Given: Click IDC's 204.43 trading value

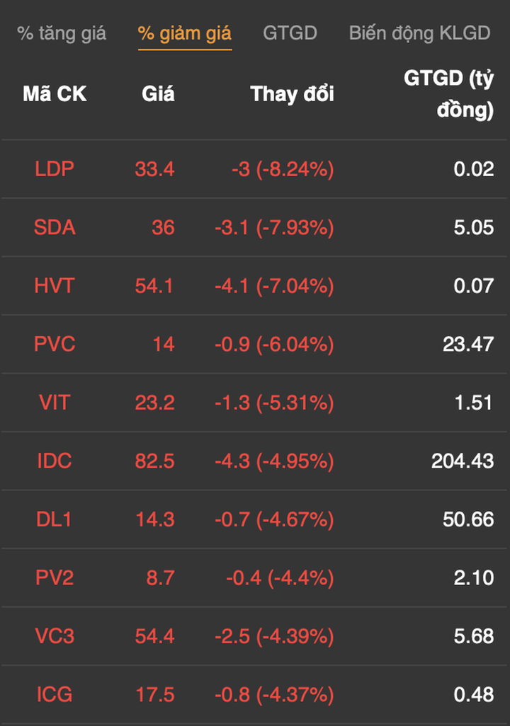Looking at the screenshot, I should (x=463, y=461).
